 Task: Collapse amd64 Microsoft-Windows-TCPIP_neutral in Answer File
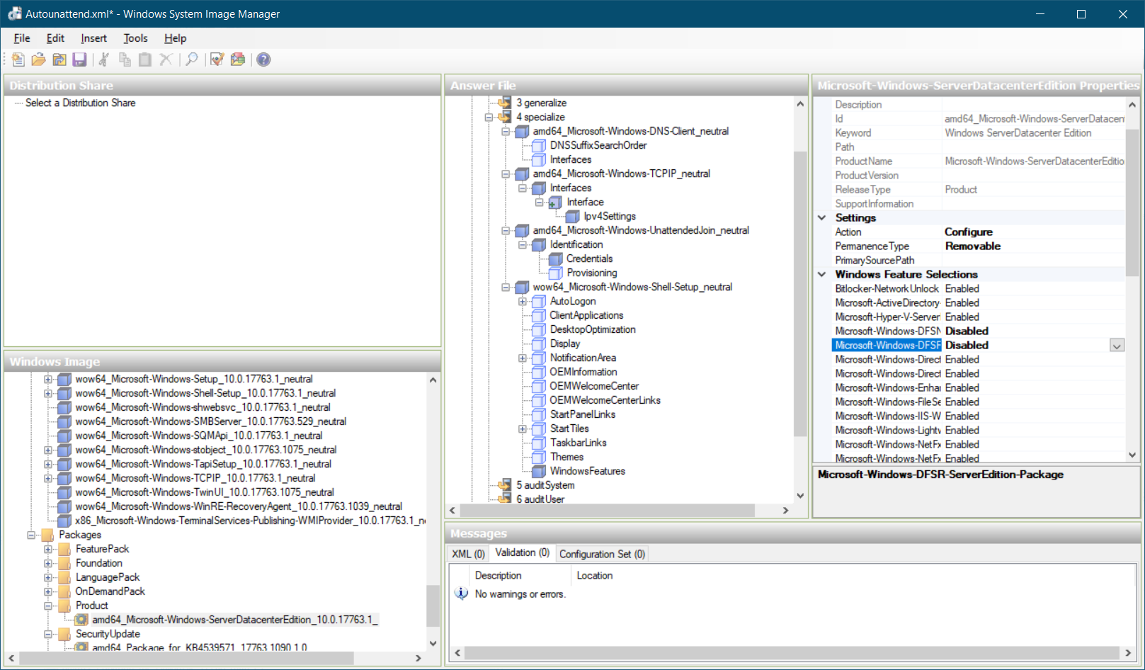[x=506, y=174]
